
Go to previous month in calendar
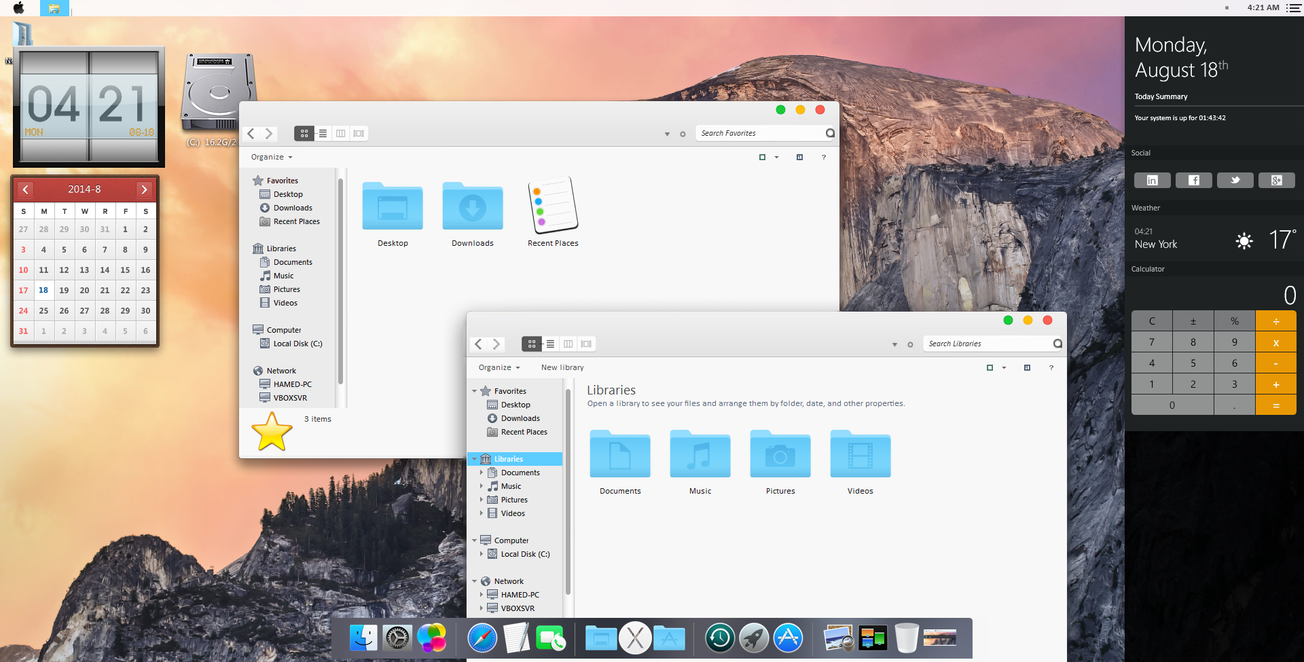25,189
